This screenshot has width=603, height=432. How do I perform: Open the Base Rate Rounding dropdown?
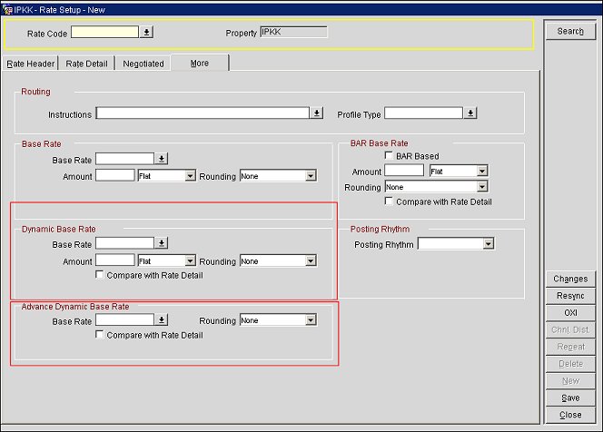[x=311, y=176]
